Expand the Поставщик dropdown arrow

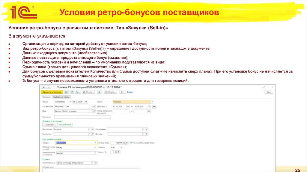pyautogui.click(x=89, y=129)
